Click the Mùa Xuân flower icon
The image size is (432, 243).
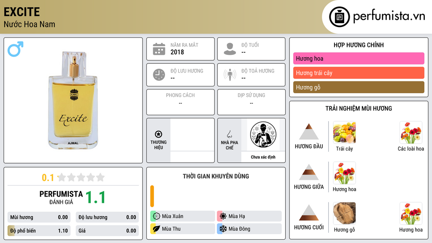pyautogui.click(x=157, y=216)
